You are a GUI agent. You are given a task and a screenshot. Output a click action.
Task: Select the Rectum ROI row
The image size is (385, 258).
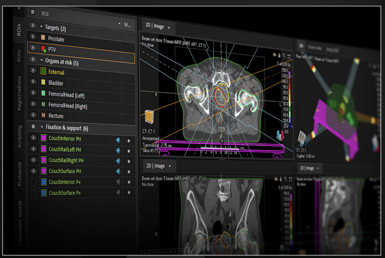[55, 116]
